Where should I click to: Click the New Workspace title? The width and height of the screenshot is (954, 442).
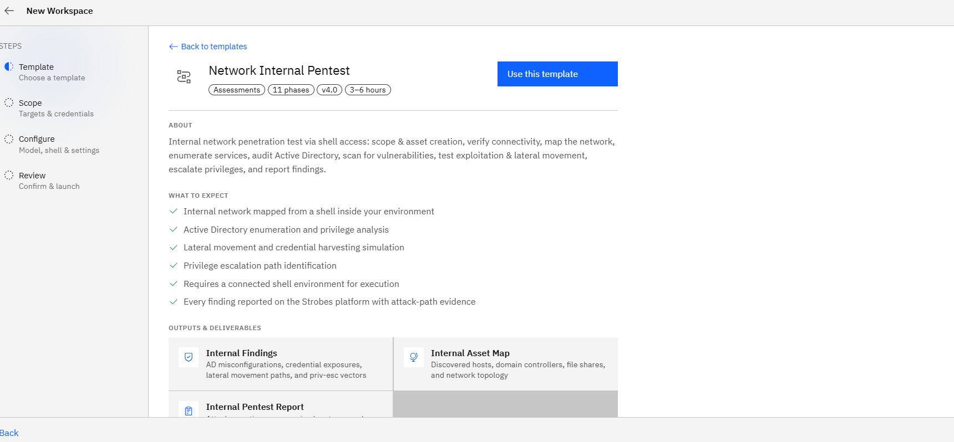coord(60,11)
